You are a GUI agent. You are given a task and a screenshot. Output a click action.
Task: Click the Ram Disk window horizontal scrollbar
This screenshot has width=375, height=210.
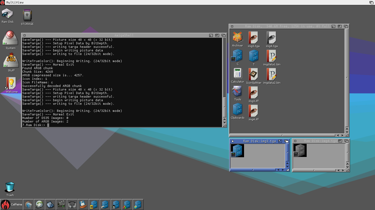coord(282,135)
